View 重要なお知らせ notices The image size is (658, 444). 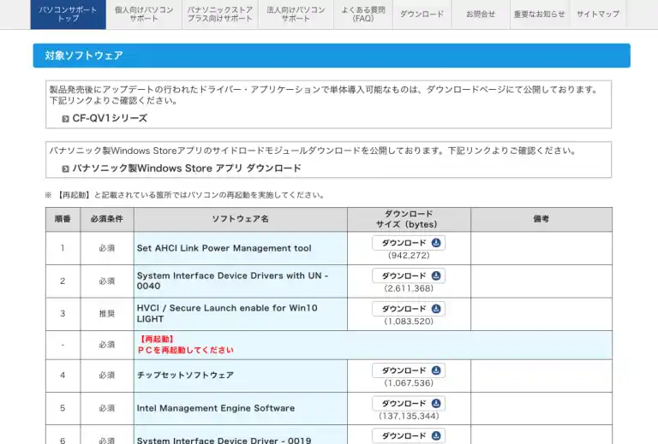(539, 14)
